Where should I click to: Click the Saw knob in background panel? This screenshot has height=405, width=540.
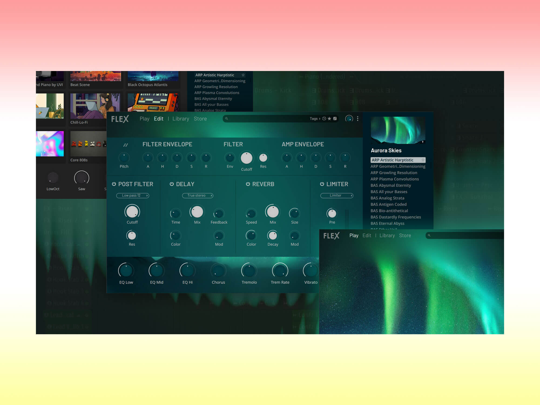(x=82, y=178)
